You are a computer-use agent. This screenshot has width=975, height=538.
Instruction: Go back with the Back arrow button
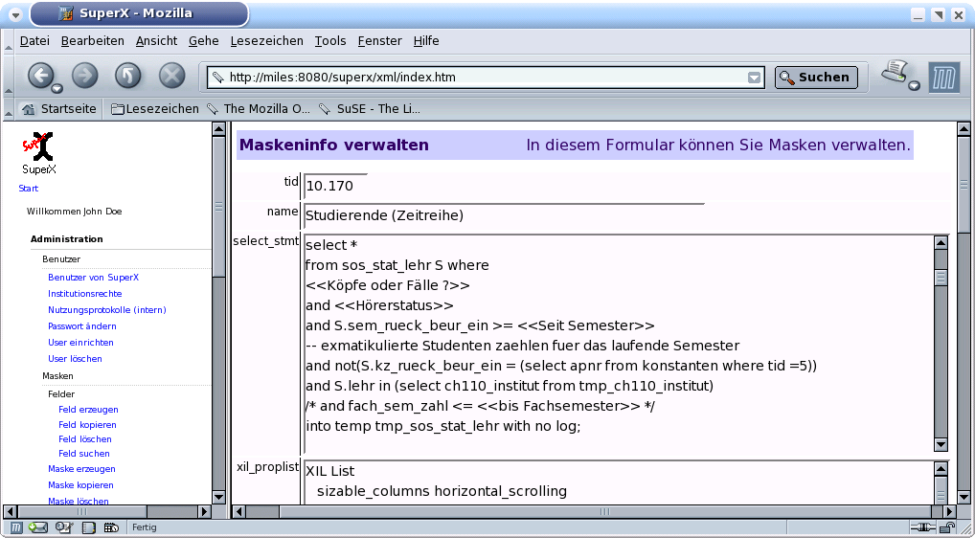click(x=41, y=77)
